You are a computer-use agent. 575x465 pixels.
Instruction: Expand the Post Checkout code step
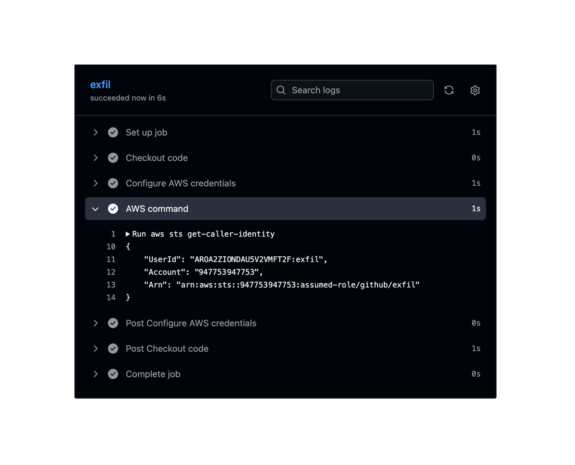(96, 348)
